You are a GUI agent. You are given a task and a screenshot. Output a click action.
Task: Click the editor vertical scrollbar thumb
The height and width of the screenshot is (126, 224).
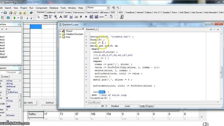pos(221,72)
